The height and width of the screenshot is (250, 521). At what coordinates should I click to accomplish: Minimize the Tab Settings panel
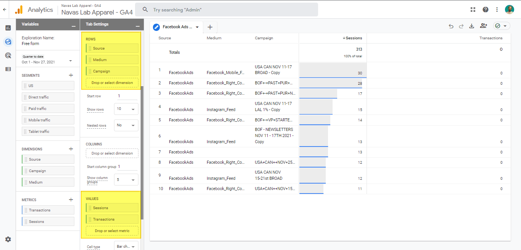pos(138,26)
